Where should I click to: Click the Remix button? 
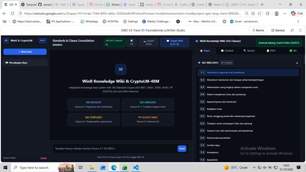[258, 30]
